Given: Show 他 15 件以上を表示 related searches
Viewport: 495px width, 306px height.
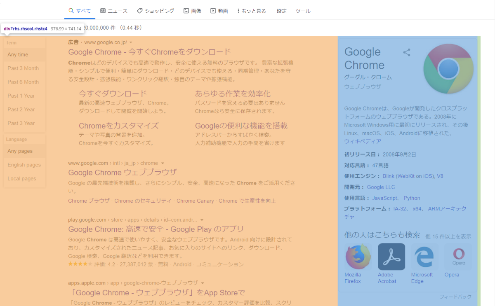Looking at the screenshot, I should pyautogui.click(x=448, y=236).
